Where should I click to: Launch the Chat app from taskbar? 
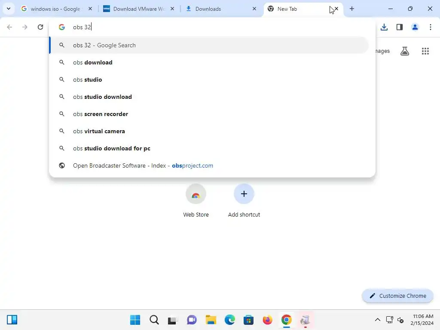click(x=192, y=320)
